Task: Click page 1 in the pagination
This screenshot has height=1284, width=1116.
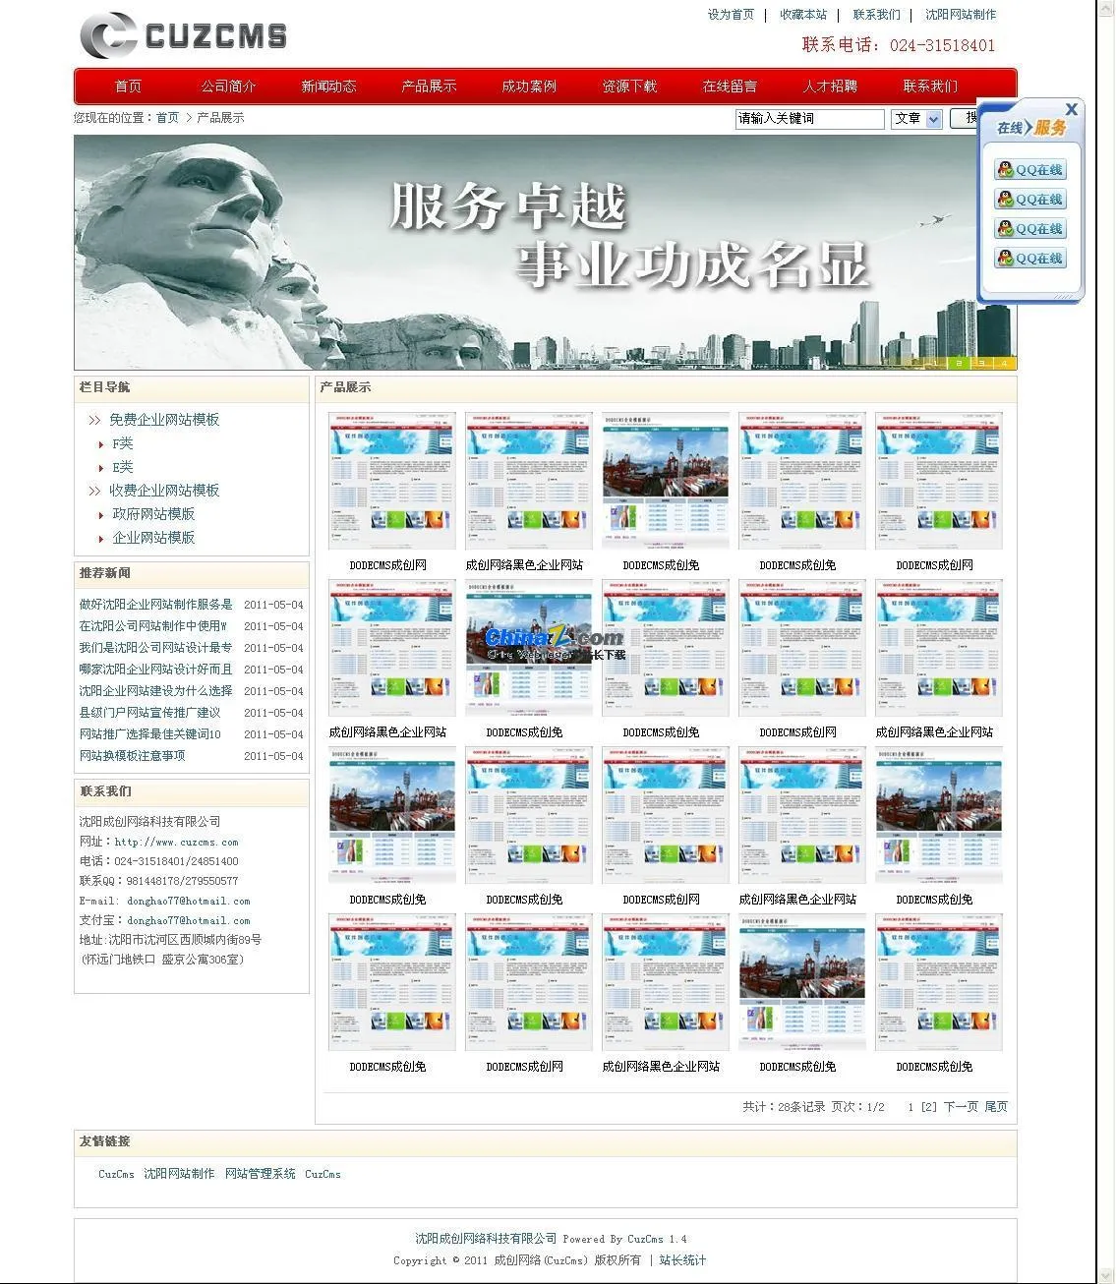Action: pyautogui.click(x=910, y=1107)
